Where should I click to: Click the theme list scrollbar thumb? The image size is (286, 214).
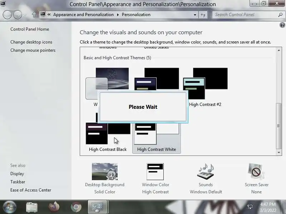point(279,126)
